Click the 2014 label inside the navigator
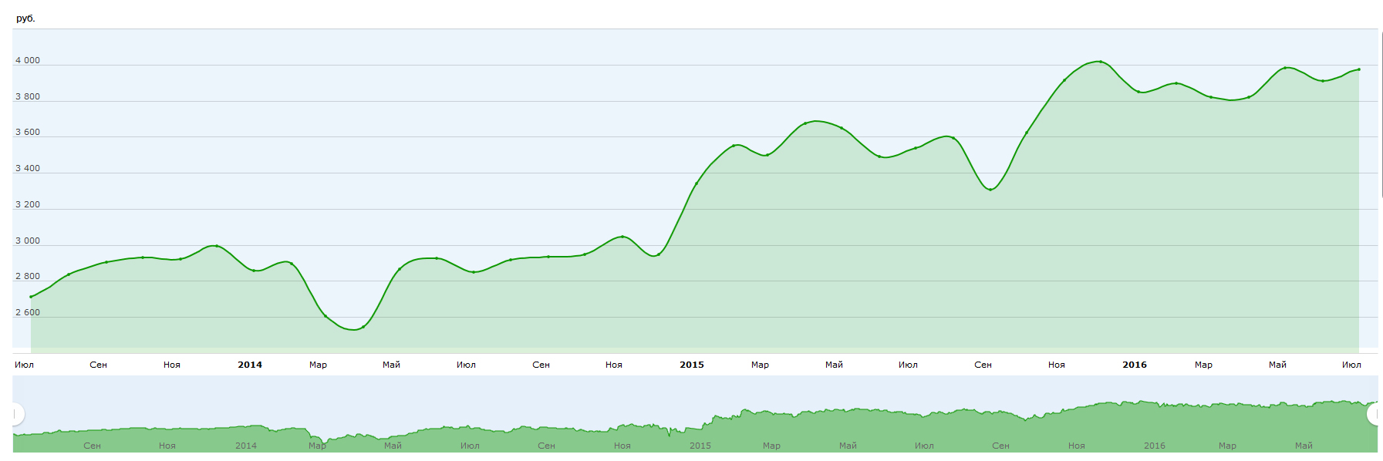The image size is (1383, 461). (246, 446)
